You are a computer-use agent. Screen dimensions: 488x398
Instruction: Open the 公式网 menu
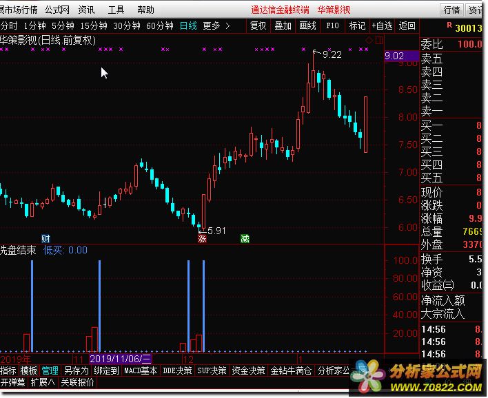point(57,10)
